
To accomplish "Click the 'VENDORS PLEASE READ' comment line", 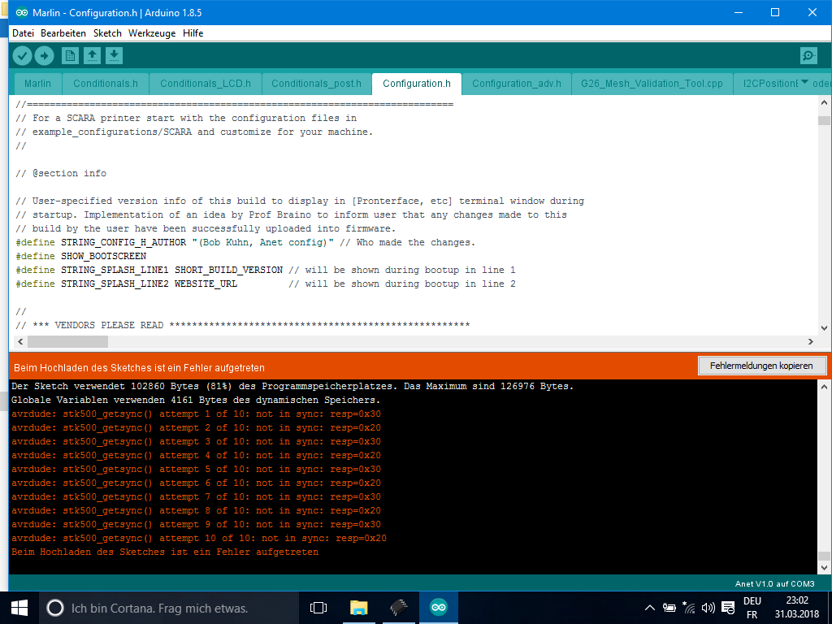I will tap(242, 325).
